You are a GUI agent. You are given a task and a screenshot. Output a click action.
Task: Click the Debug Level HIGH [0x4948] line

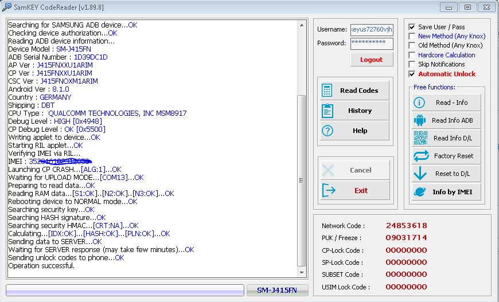point(55,121)
